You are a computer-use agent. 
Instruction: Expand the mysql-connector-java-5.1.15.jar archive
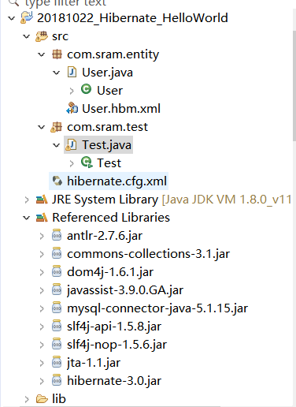coord(42,308)
